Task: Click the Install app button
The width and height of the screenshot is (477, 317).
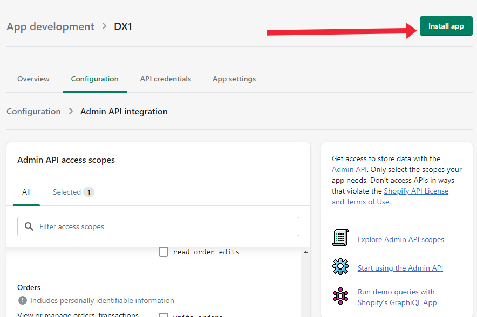Action: tap(446, 26)
